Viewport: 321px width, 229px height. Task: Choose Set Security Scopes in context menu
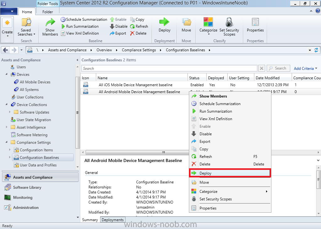[x=230, y=199]
